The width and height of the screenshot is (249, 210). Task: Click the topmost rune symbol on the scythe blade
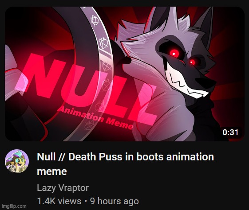[x=95, y=21]
